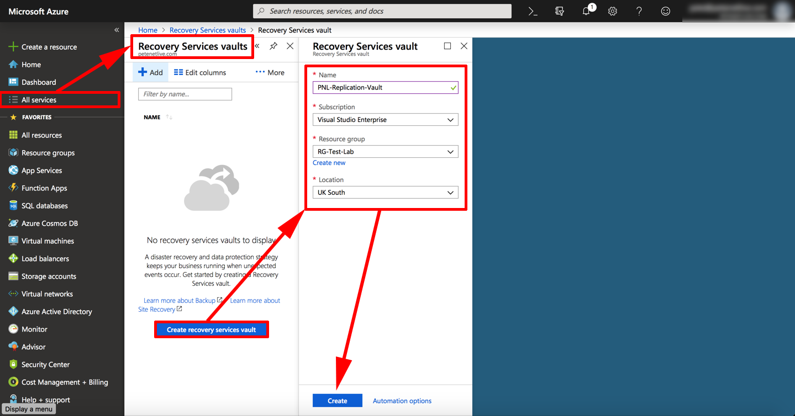Click the SQL databases icon
This screenshot has height=416, width=795.
tap(13, 206)
